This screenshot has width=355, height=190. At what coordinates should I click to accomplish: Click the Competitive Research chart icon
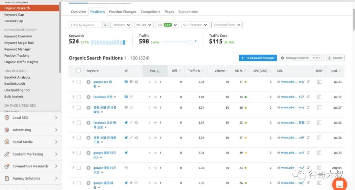pos(7,166)
